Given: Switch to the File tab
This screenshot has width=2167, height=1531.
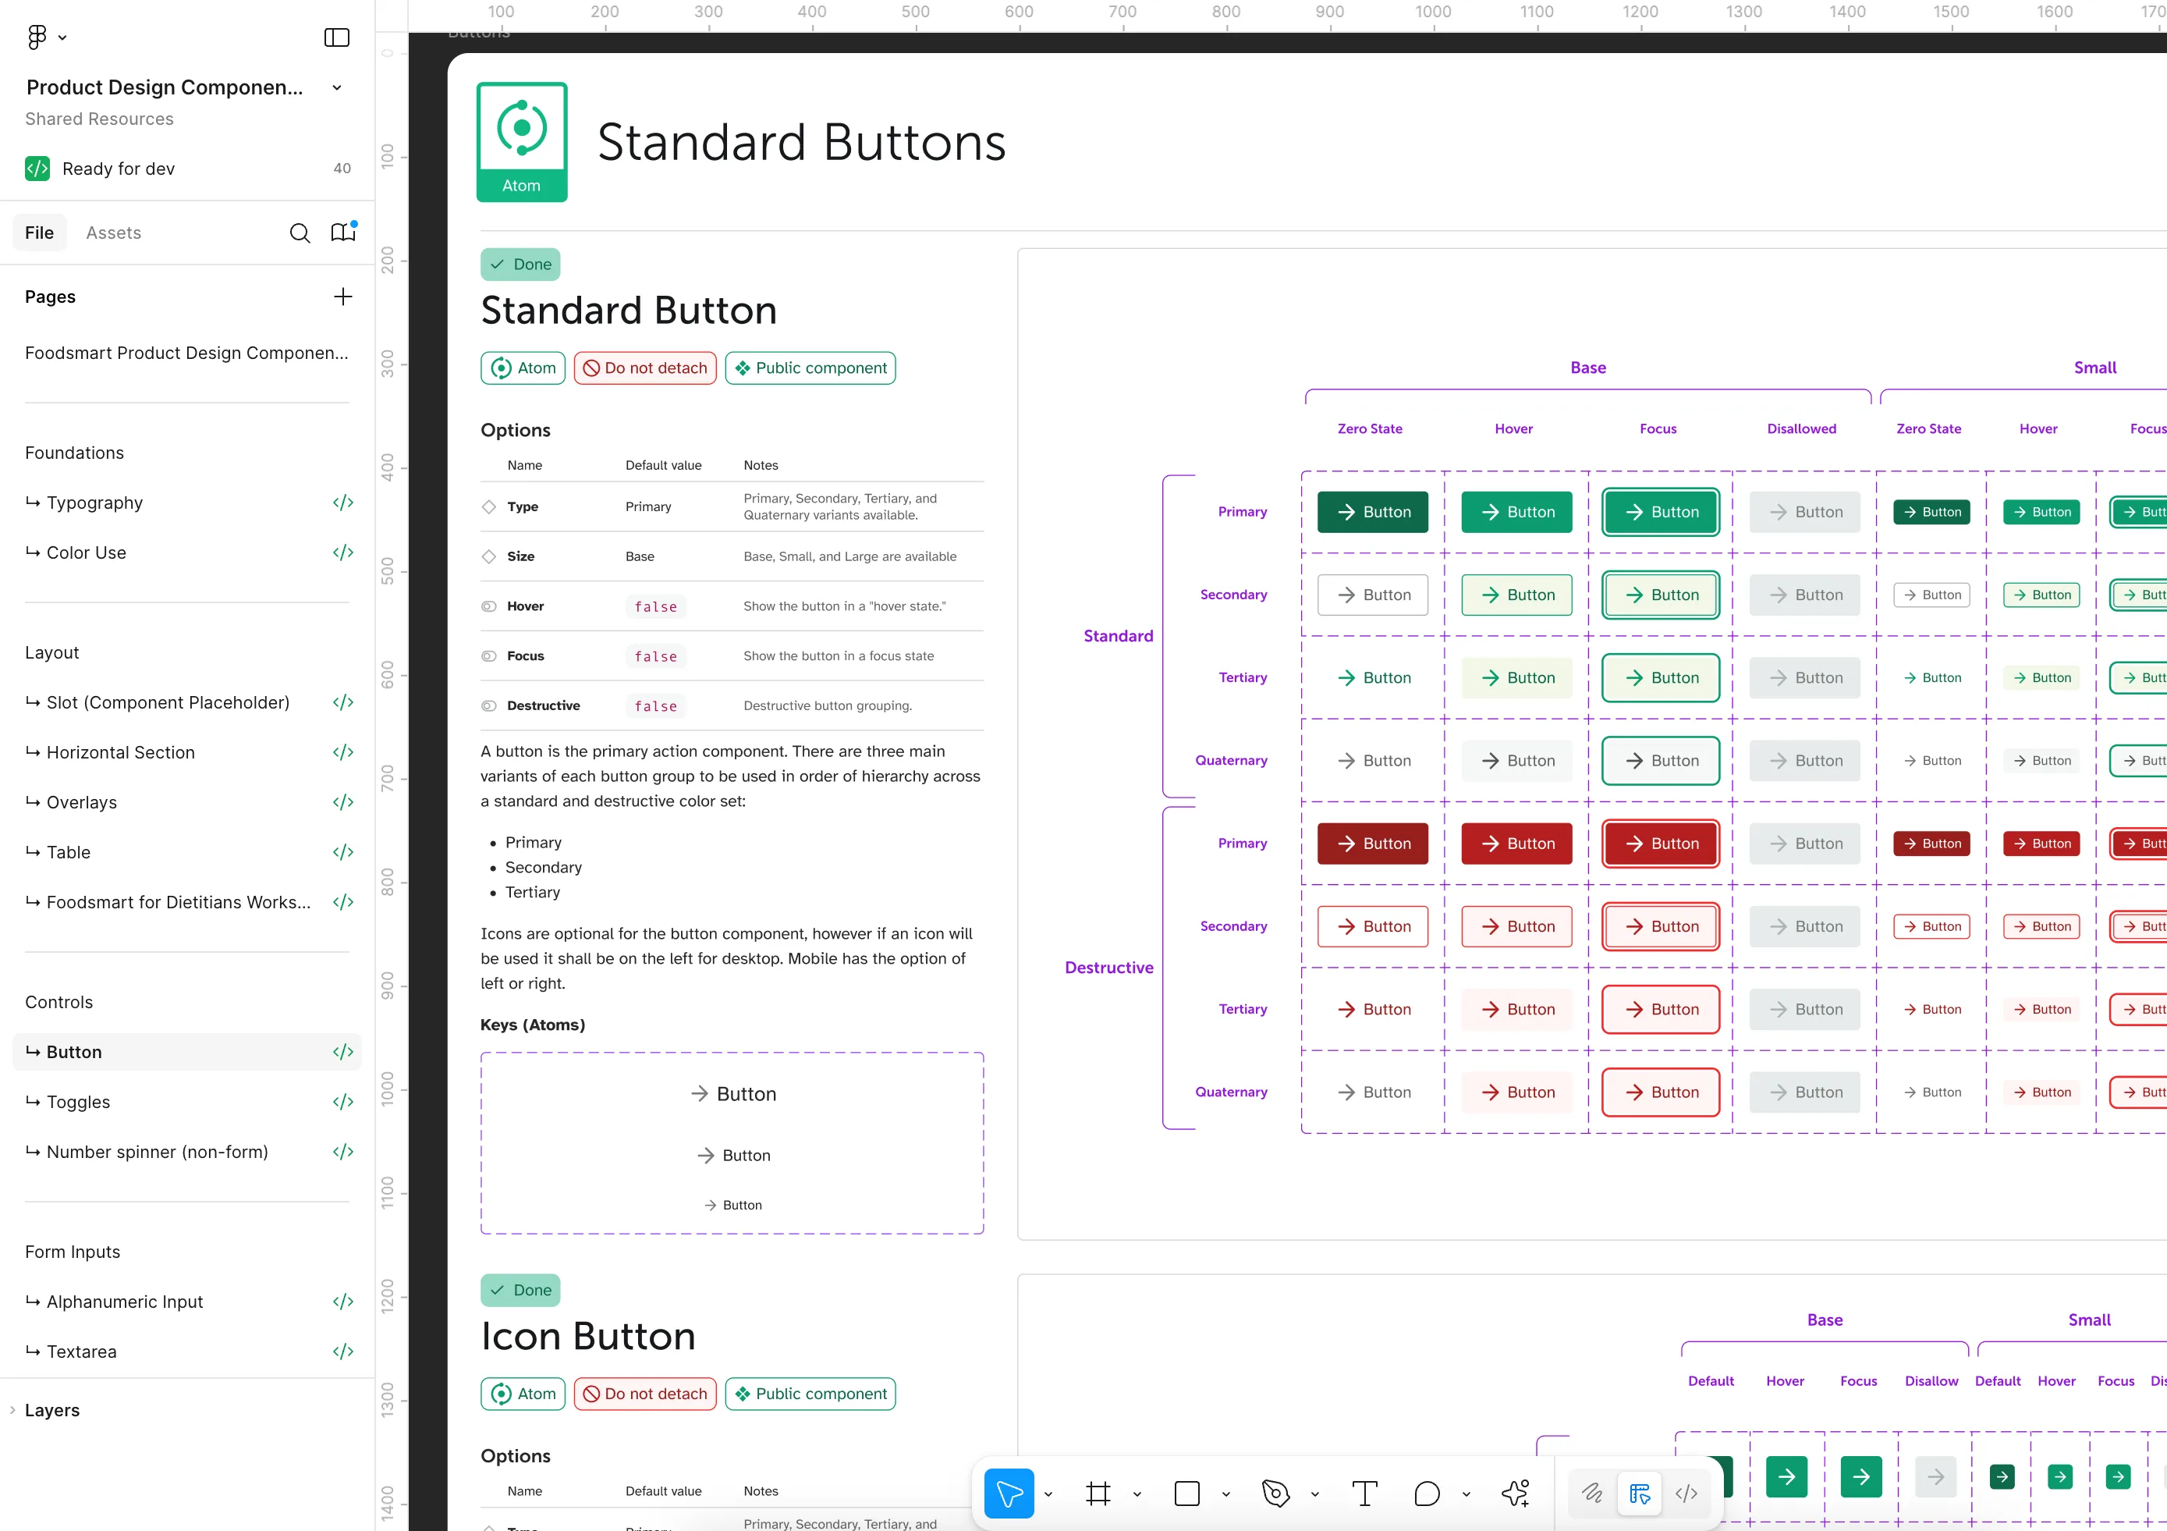Looking at the screenshot, I should coord(40,233).
